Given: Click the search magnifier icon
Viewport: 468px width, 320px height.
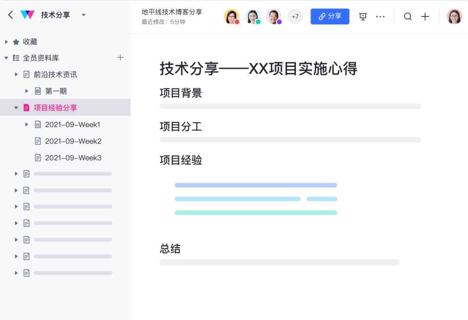Looking at the screenshot, I should (x=408, y=16).
